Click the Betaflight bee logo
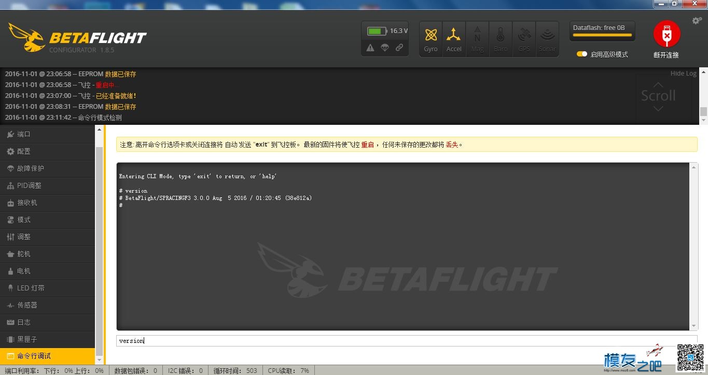The image size is (708, 375). (x=27, y=37)
